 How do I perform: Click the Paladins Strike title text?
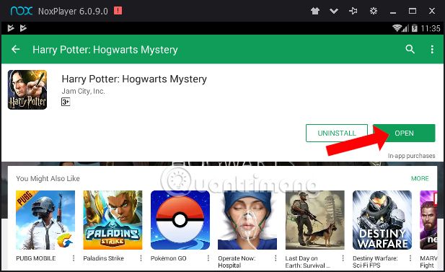click(x=103, y=258)
